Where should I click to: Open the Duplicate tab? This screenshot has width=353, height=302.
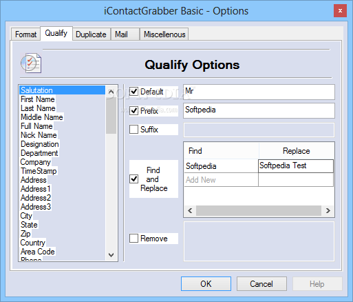click(91, 34)
